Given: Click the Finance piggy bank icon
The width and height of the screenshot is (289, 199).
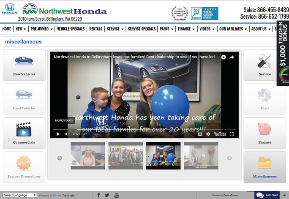Looking at the screenshot, I should click(264, 129).
